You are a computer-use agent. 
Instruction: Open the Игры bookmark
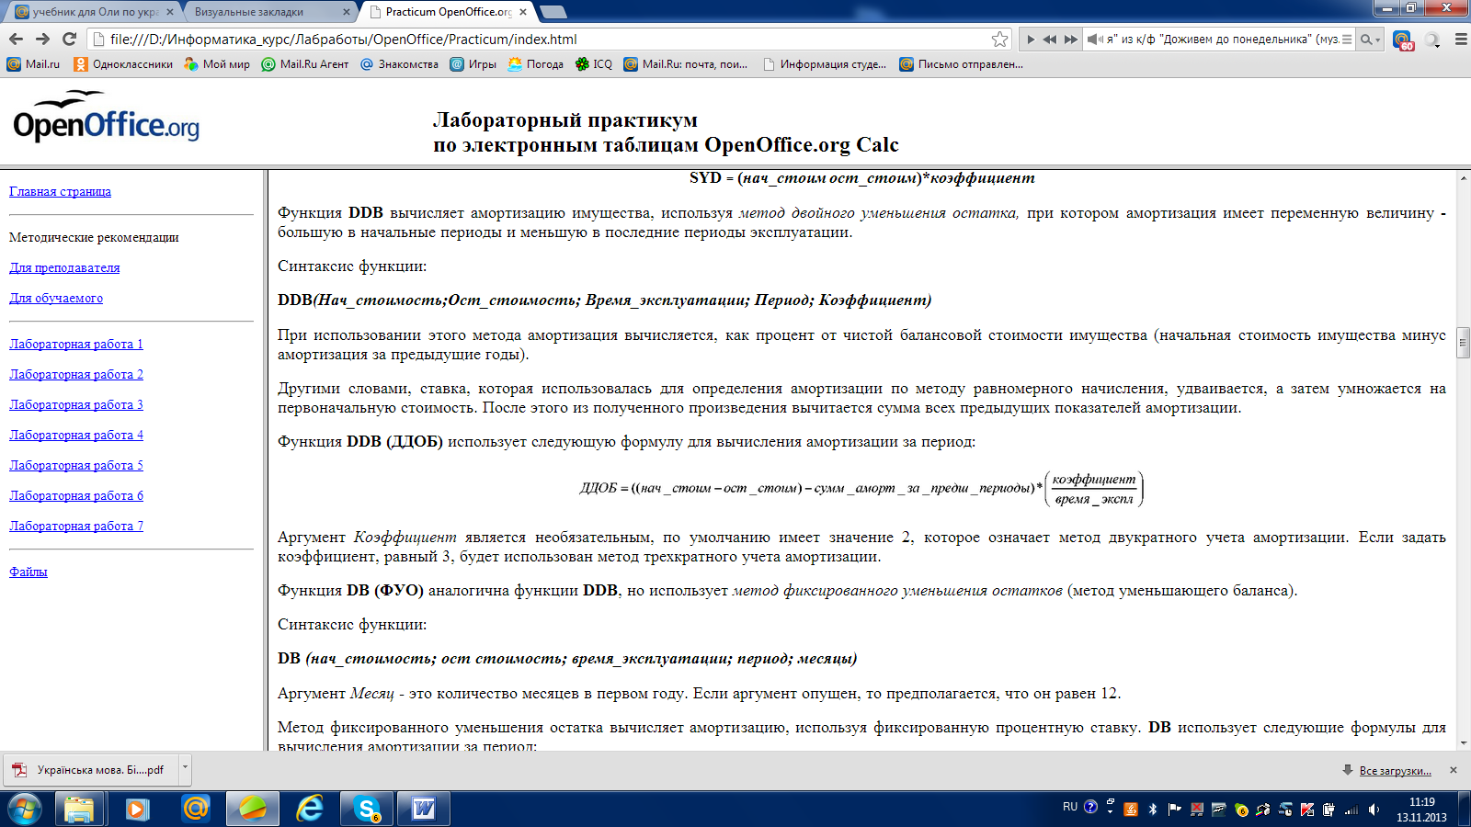pyautogui.click(x=473, y=64)
